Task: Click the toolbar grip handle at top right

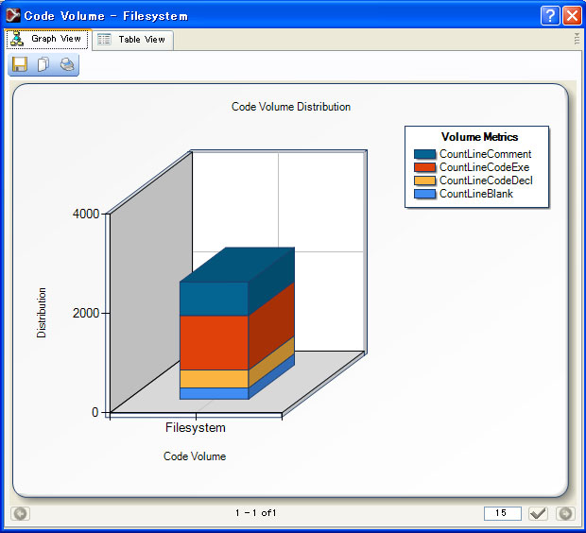Action: tap(577, 39)
